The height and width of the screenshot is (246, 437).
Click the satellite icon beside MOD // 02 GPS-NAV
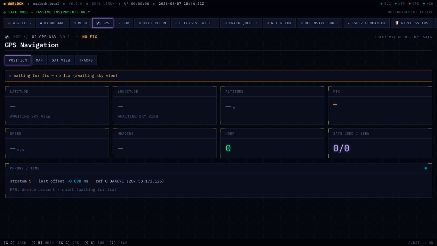[7, 37]
